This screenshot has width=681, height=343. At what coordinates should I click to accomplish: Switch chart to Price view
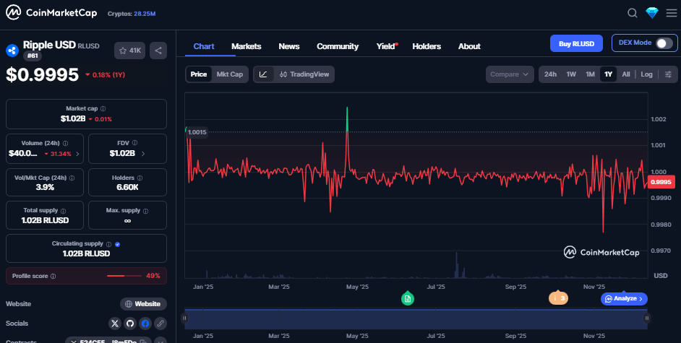pyautogui.click(x=199, y=74)
